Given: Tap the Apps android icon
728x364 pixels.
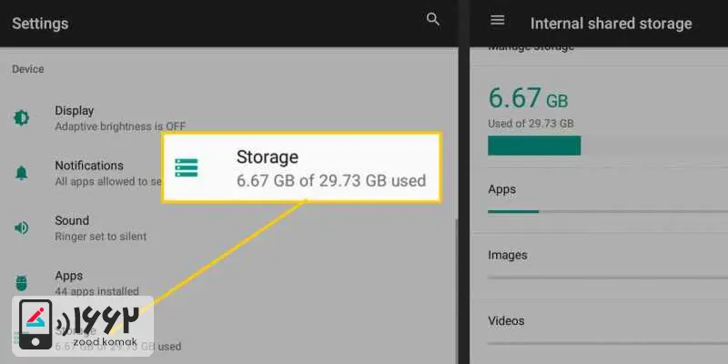Looking at the screenshot, I should coord(21,282).
